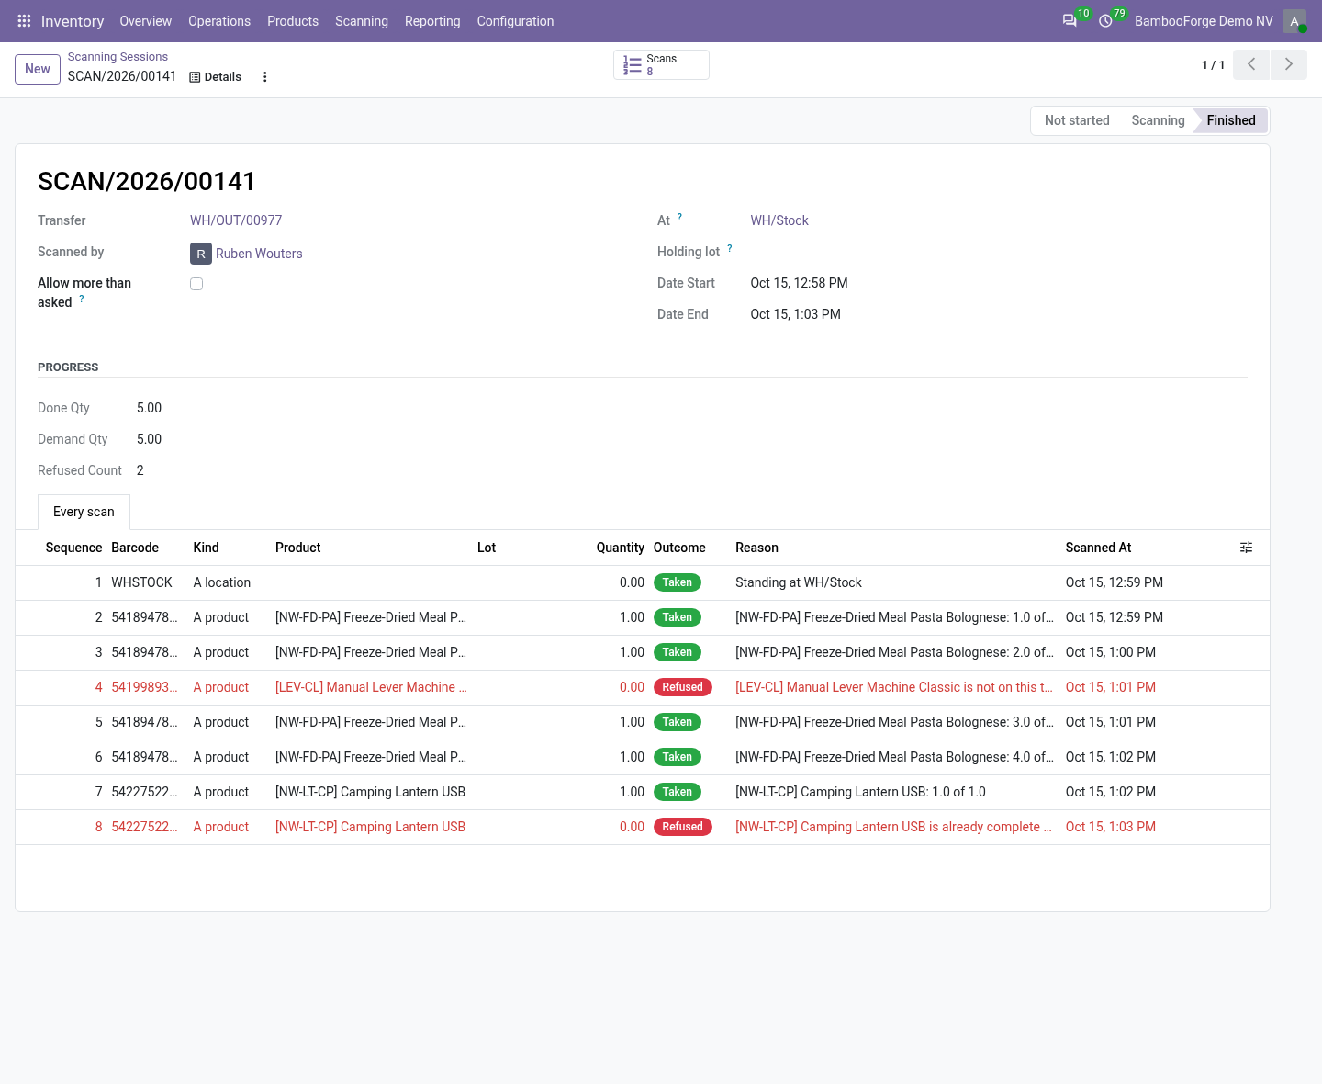Open the 'already complete' refused reason text
1322x1084 pixels.
click(x=893, y=827)
